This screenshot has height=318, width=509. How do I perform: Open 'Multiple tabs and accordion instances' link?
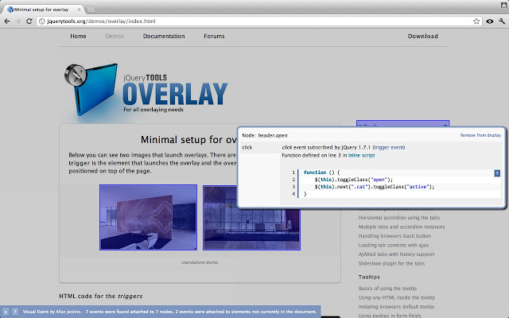click(x=402, y=227)
